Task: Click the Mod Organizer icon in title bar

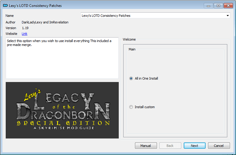Action: point(5,6)
